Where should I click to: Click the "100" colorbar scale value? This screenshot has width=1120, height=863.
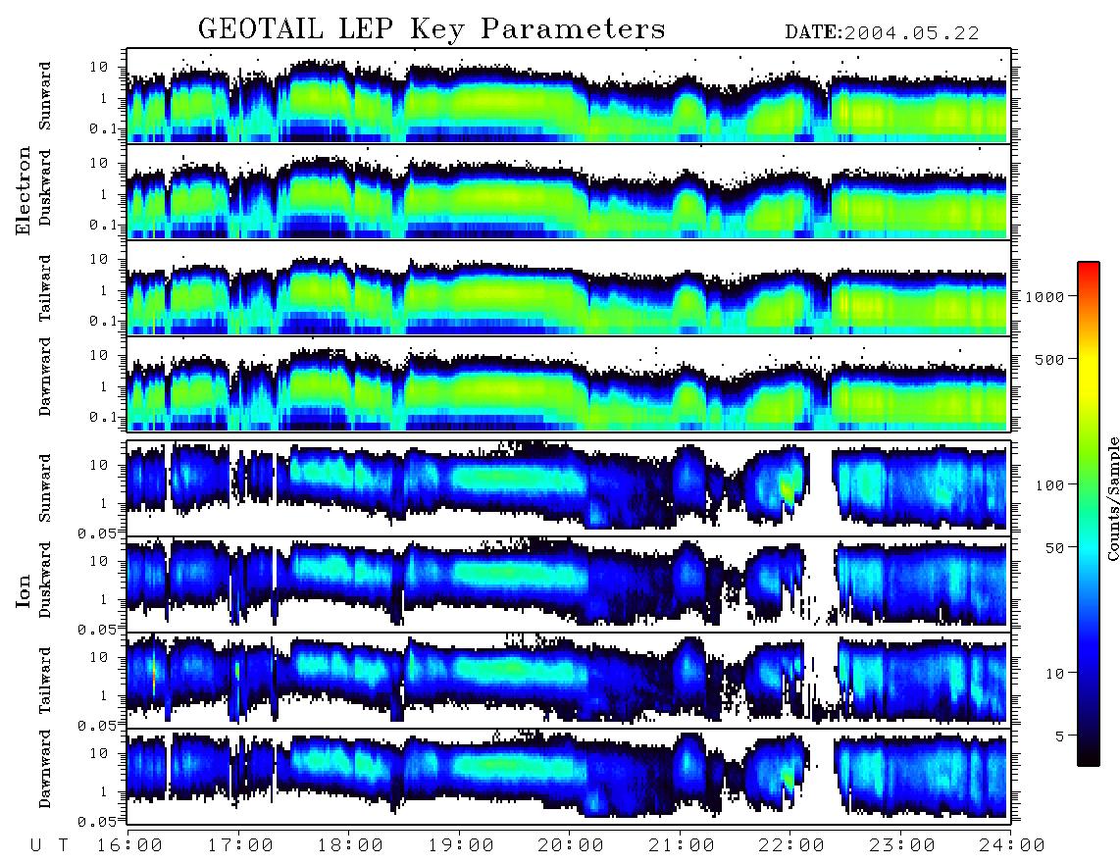(1050, 485)
